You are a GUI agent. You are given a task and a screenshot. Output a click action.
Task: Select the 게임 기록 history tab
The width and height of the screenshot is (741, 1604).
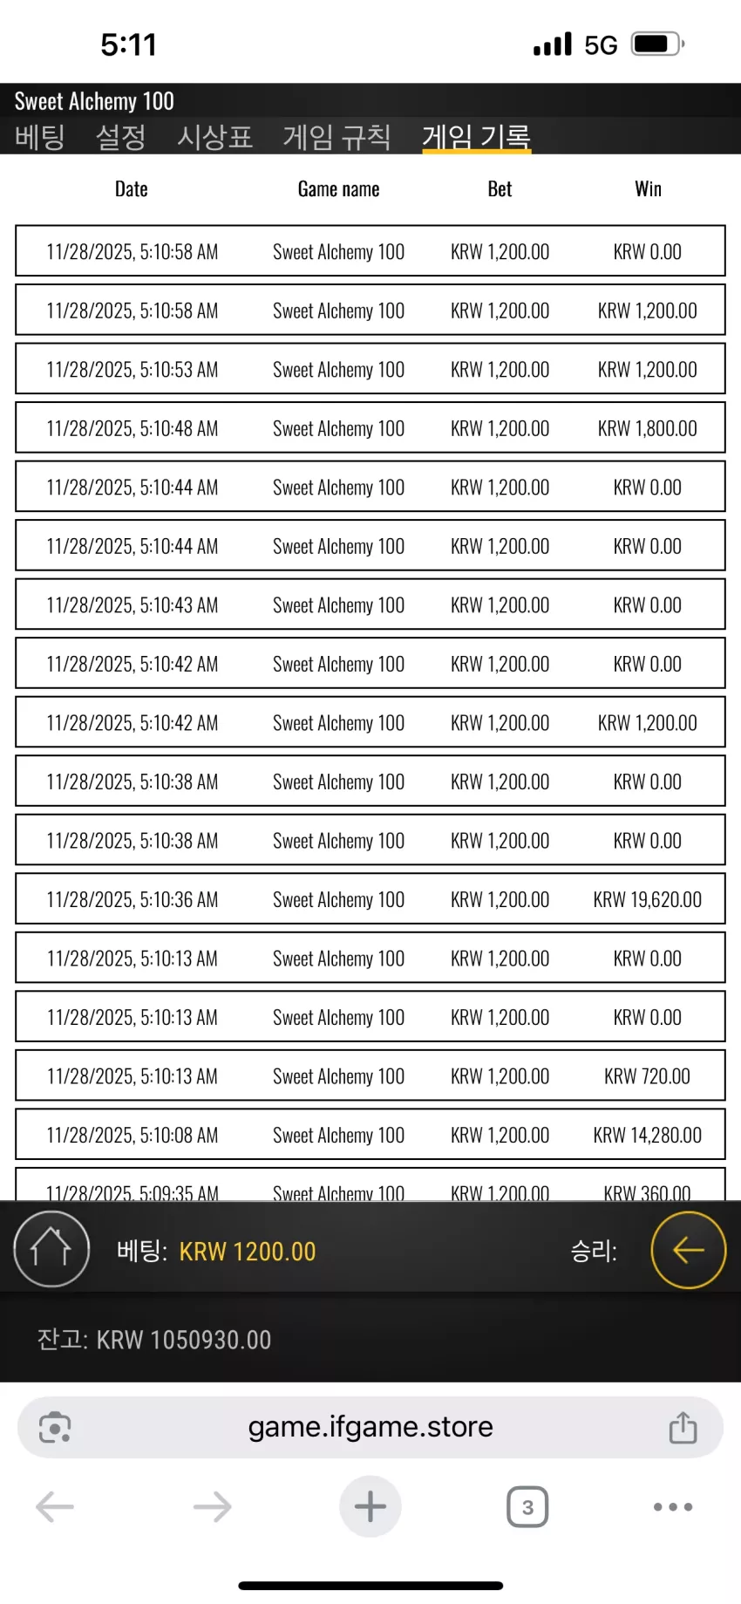[x=477, y=136]
